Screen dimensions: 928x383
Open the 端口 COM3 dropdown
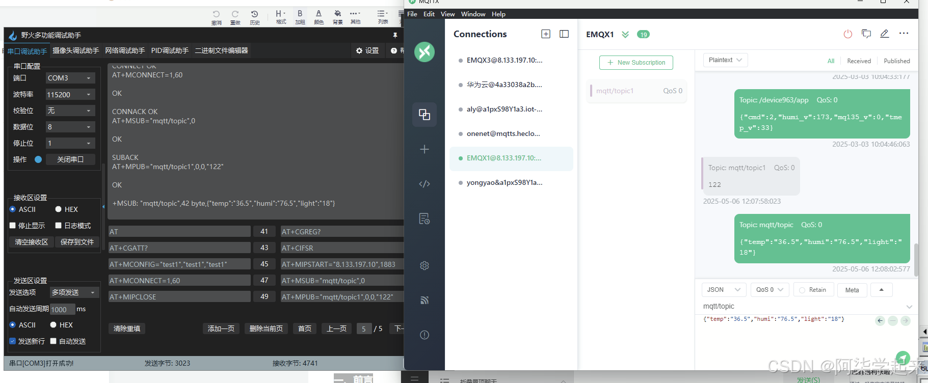(x=70, y=78)
